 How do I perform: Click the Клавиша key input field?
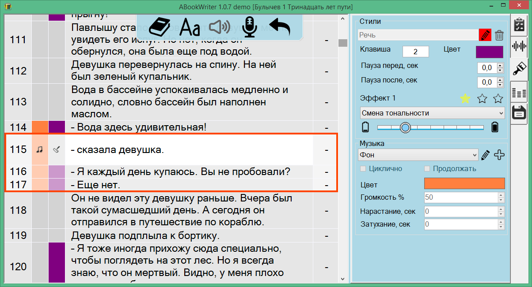tap(415, 52)
